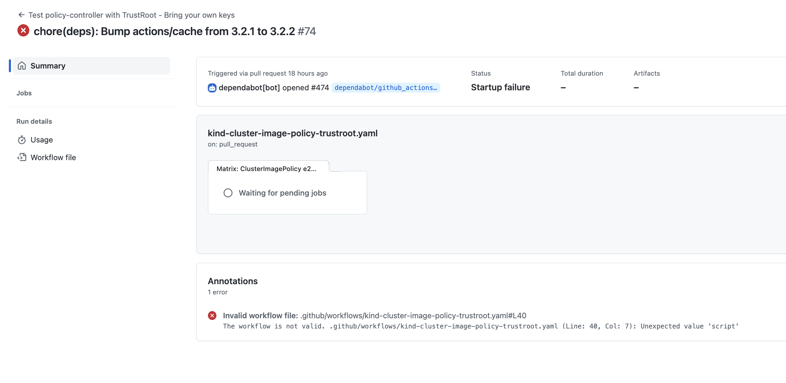Click the Run details header

point(34,121)
